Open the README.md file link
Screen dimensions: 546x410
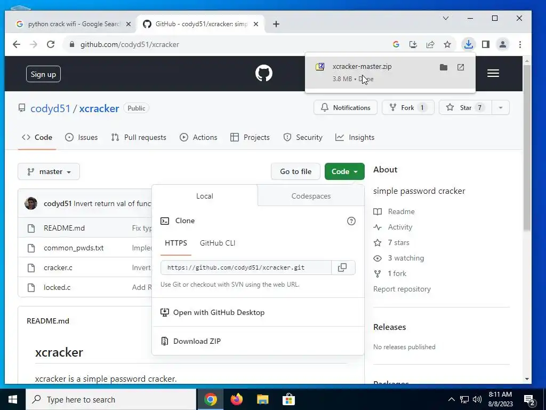click(x=64, y=228)
